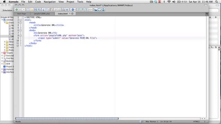Click the New File toolbar icon
The height and width of the screenshot is (124, 221).
(28, 10)
